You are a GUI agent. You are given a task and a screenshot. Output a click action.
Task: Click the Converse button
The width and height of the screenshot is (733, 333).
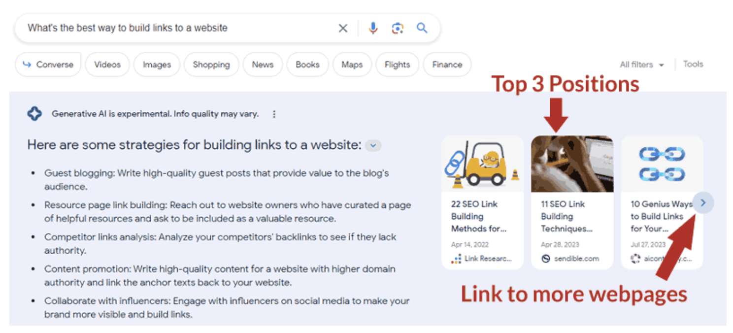48,65
